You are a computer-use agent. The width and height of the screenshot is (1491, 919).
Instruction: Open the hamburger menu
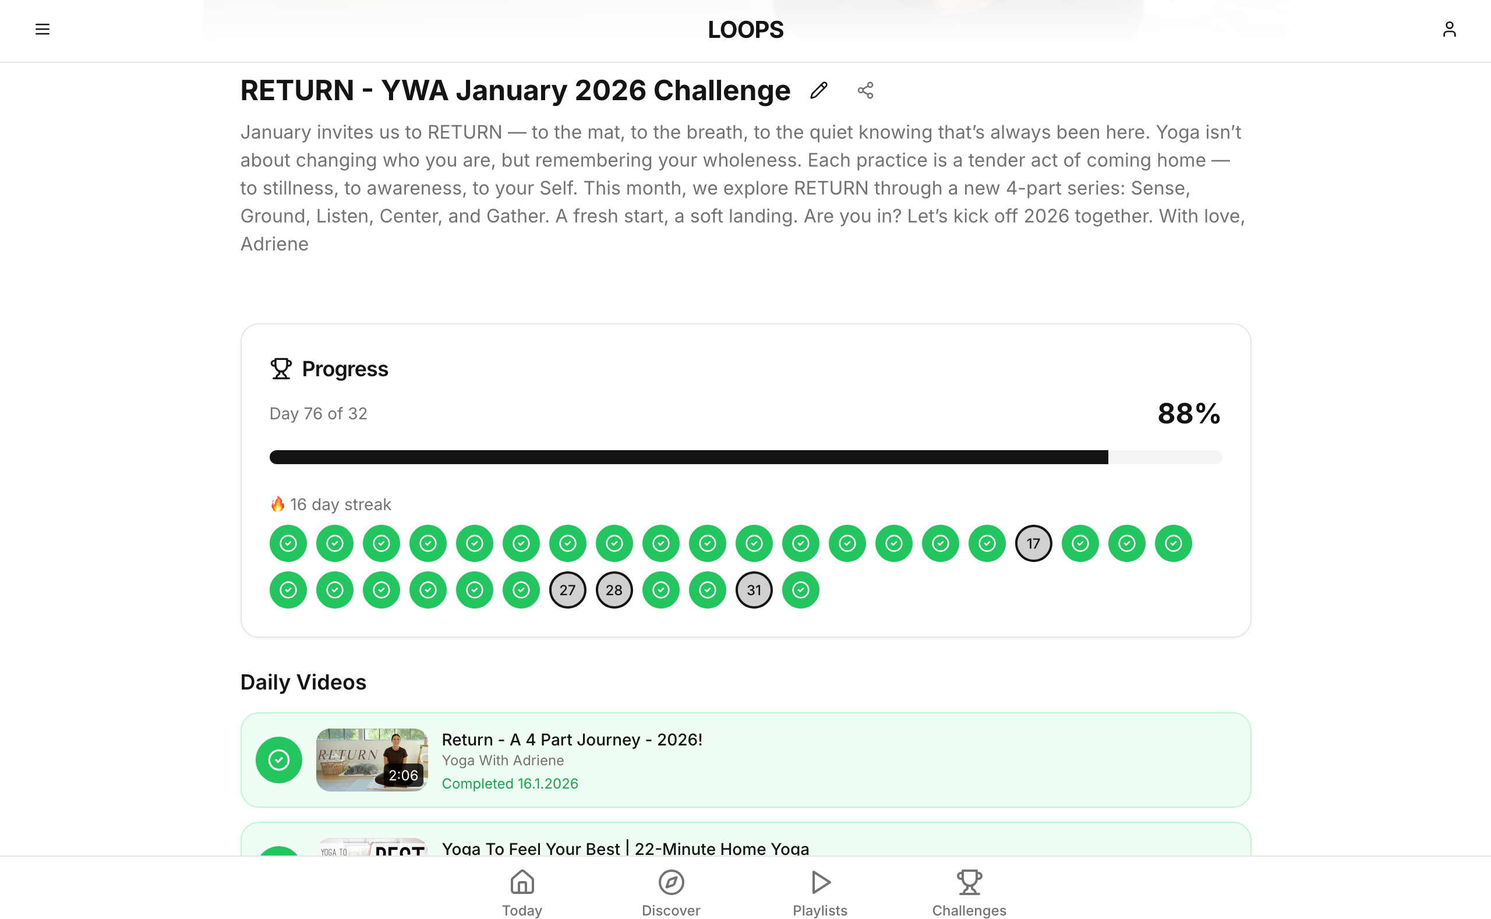[42, 29]
